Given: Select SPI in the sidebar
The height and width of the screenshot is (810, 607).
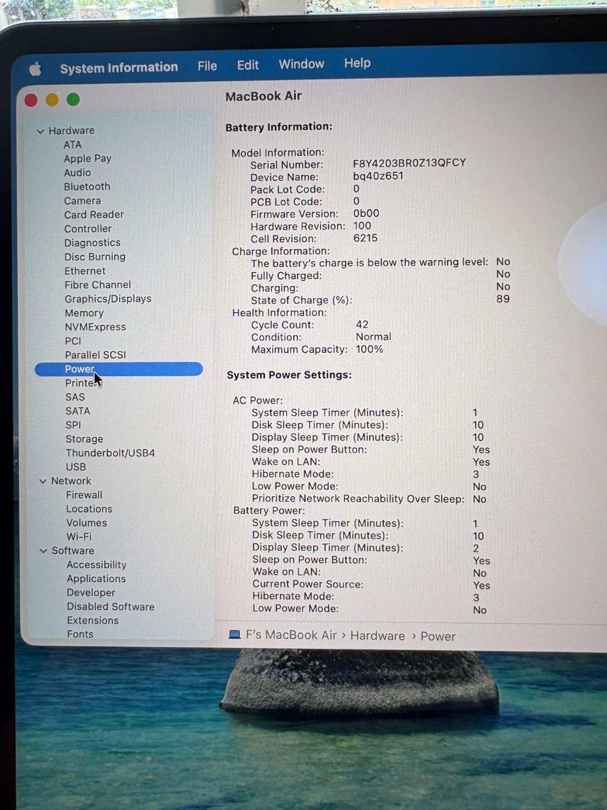Looking at the screenshot, I should click(x=73, y=425).
